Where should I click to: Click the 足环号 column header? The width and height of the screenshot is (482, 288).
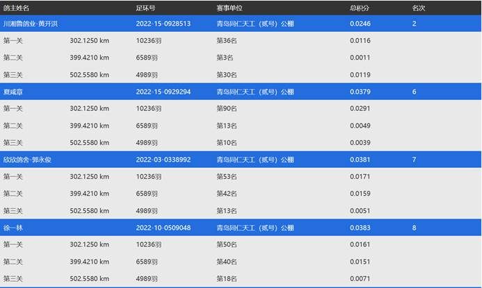pyautogui.click(x=146, y=8)
